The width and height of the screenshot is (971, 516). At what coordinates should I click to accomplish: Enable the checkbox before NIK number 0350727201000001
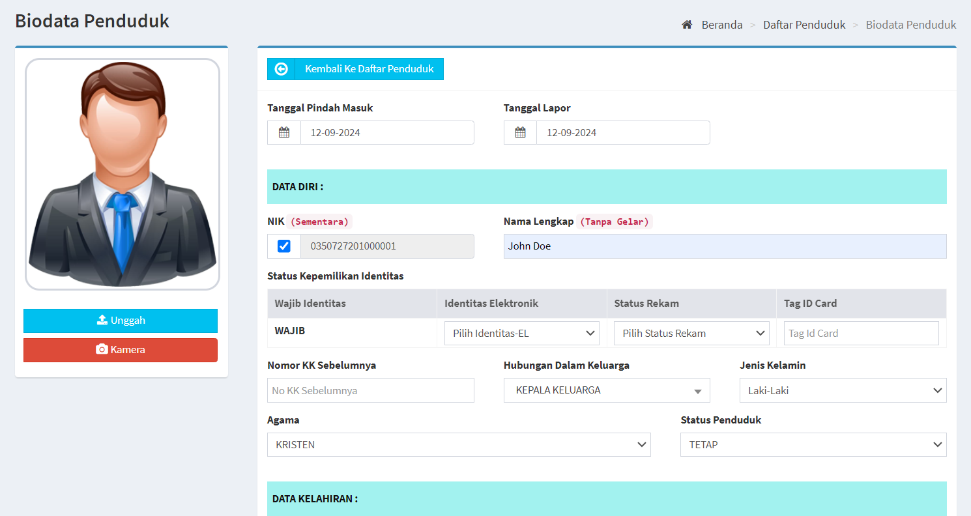(283, 246)
